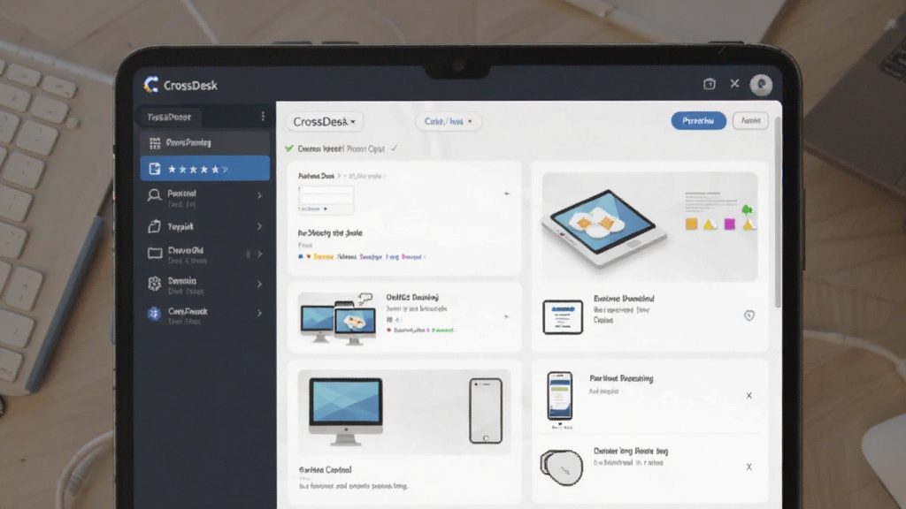Click the shield icon in right card
This screenshot has height=509, width=906.
point(749,315)
